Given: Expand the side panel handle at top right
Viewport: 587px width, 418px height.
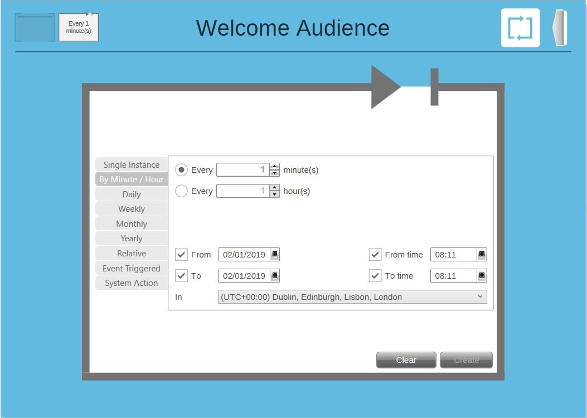Looking at the screenshot, I should (x=560, y=28).
